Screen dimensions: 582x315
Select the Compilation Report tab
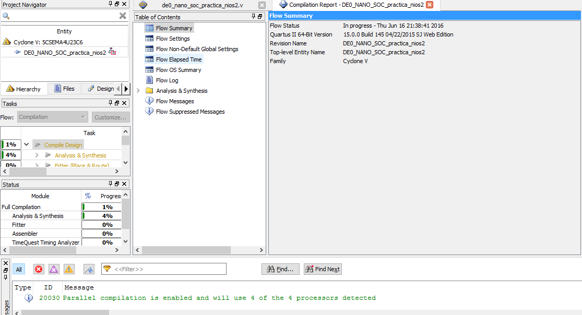(x=357, y=5)
